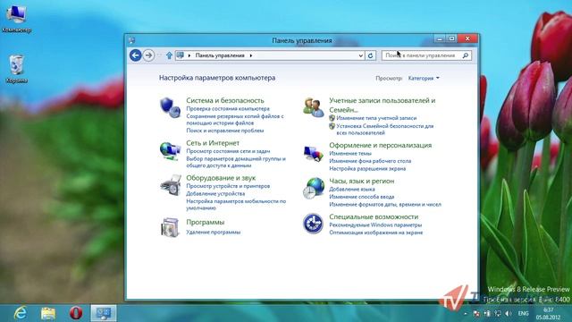The image size is (572, 322).
Task: Click Изменение форматов даты, времени и чисел
Action: click(x=385, y=205)
